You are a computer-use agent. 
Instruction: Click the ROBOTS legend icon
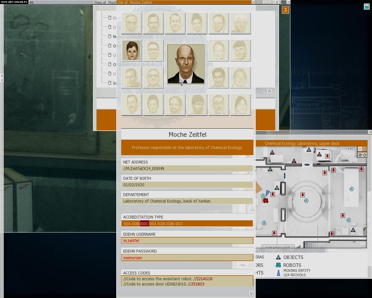278,265
